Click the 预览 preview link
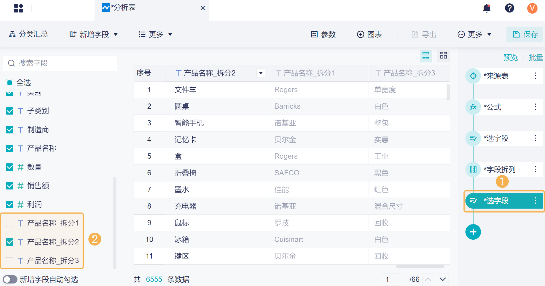The height and width of the screenshot is (286, 545). pyautogui.click(x=511, y=57)
